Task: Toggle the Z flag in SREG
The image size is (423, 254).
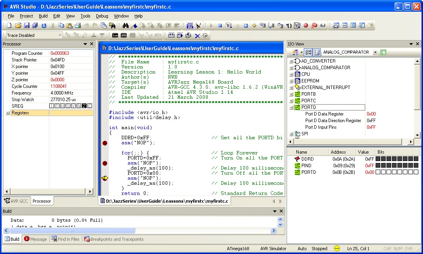Action: pyautogui.click(x=84, y=106)
